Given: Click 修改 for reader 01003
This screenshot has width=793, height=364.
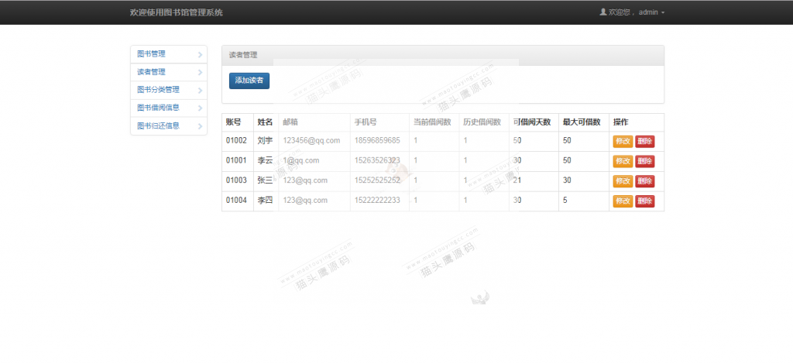Looking at the screenshot, I should (x=623, y=181).
